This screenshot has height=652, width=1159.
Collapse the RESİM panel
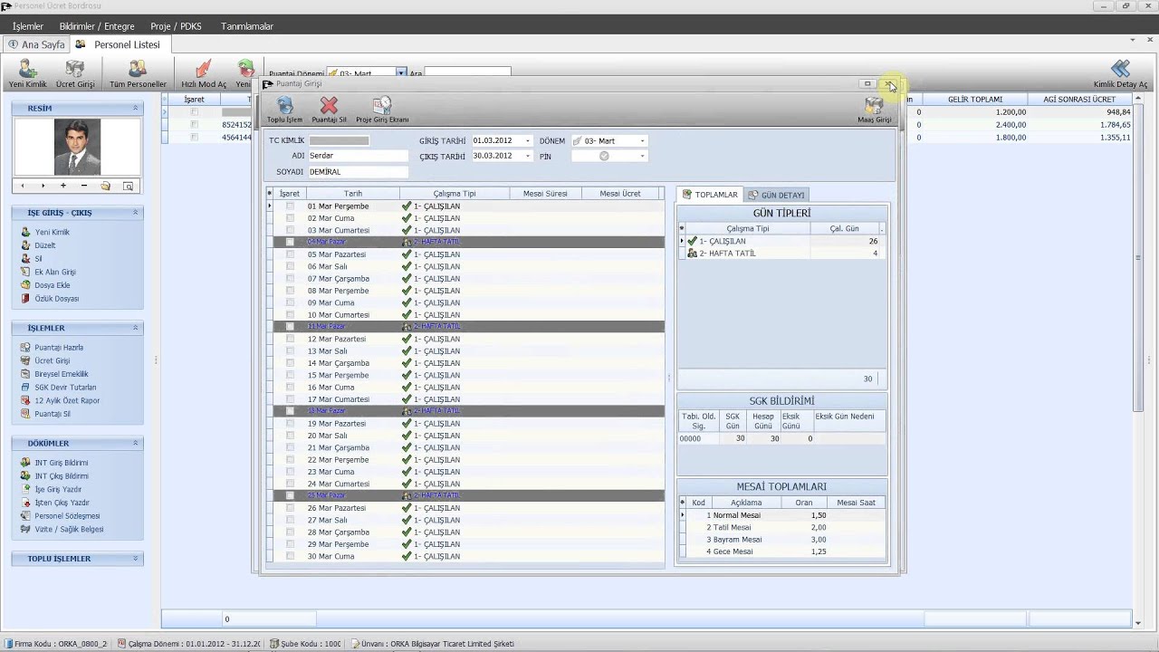click(x=136, y=108)
